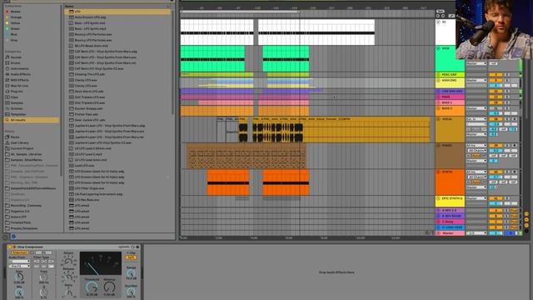Toggle the Soft clip button in Glue Compressor

pos(131,257)
